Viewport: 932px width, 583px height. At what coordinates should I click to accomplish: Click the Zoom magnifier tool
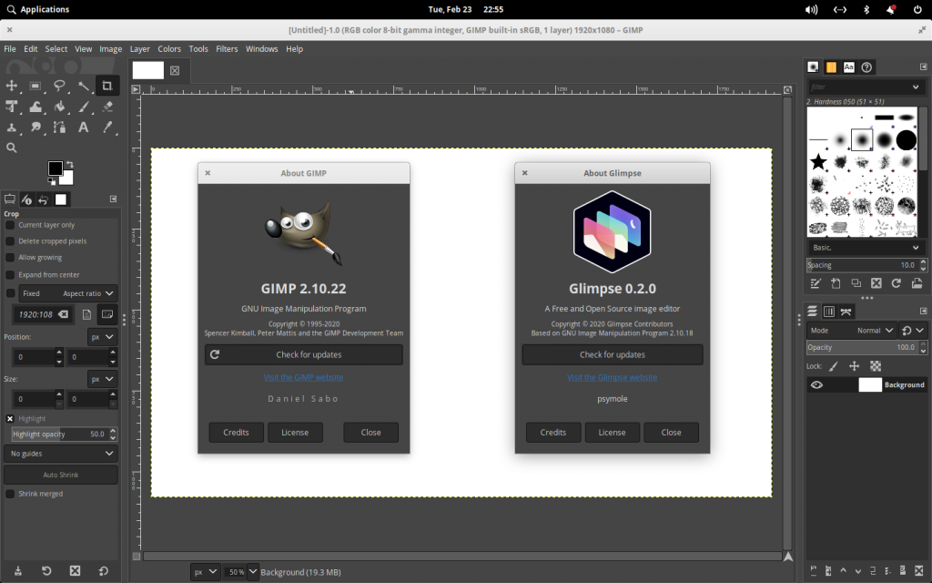(x=11, y=148)
